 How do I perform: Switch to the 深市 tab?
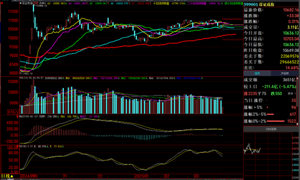pyautogui.click(x=257, y=74)
